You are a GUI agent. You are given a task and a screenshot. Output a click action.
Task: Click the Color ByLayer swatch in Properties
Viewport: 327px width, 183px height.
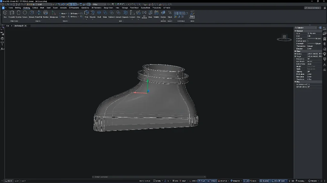pos(308,33)
